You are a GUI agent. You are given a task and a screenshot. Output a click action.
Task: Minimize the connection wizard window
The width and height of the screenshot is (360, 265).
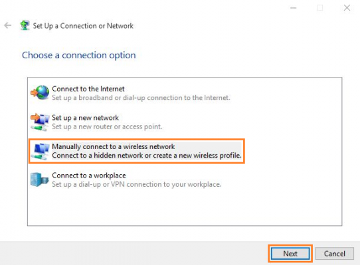[293, 8]
